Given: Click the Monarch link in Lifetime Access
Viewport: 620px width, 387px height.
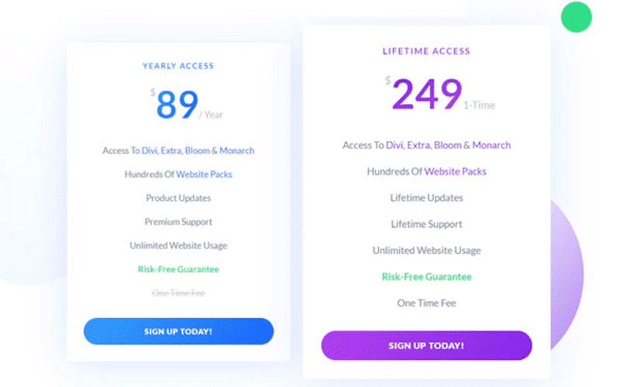Looking at the screenshot, I should click(x=491, y=146).
